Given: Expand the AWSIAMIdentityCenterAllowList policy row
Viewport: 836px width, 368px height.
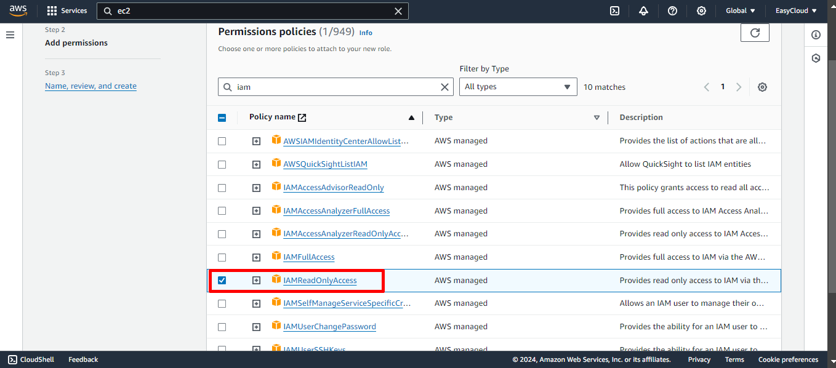Looking at the screenshot, I should tap(257, 141).
